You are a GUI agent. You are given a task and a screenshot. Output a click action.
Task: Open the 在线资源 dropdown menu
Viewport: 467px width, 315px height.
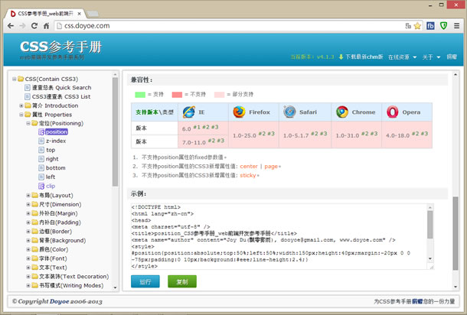click(x=402, y=57)
